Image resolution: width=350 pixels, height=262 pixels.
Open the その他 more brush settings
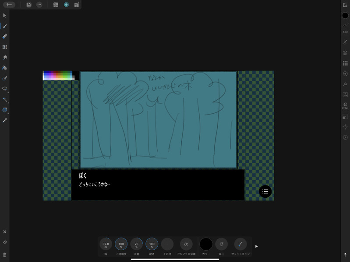[x=167, y=244]
